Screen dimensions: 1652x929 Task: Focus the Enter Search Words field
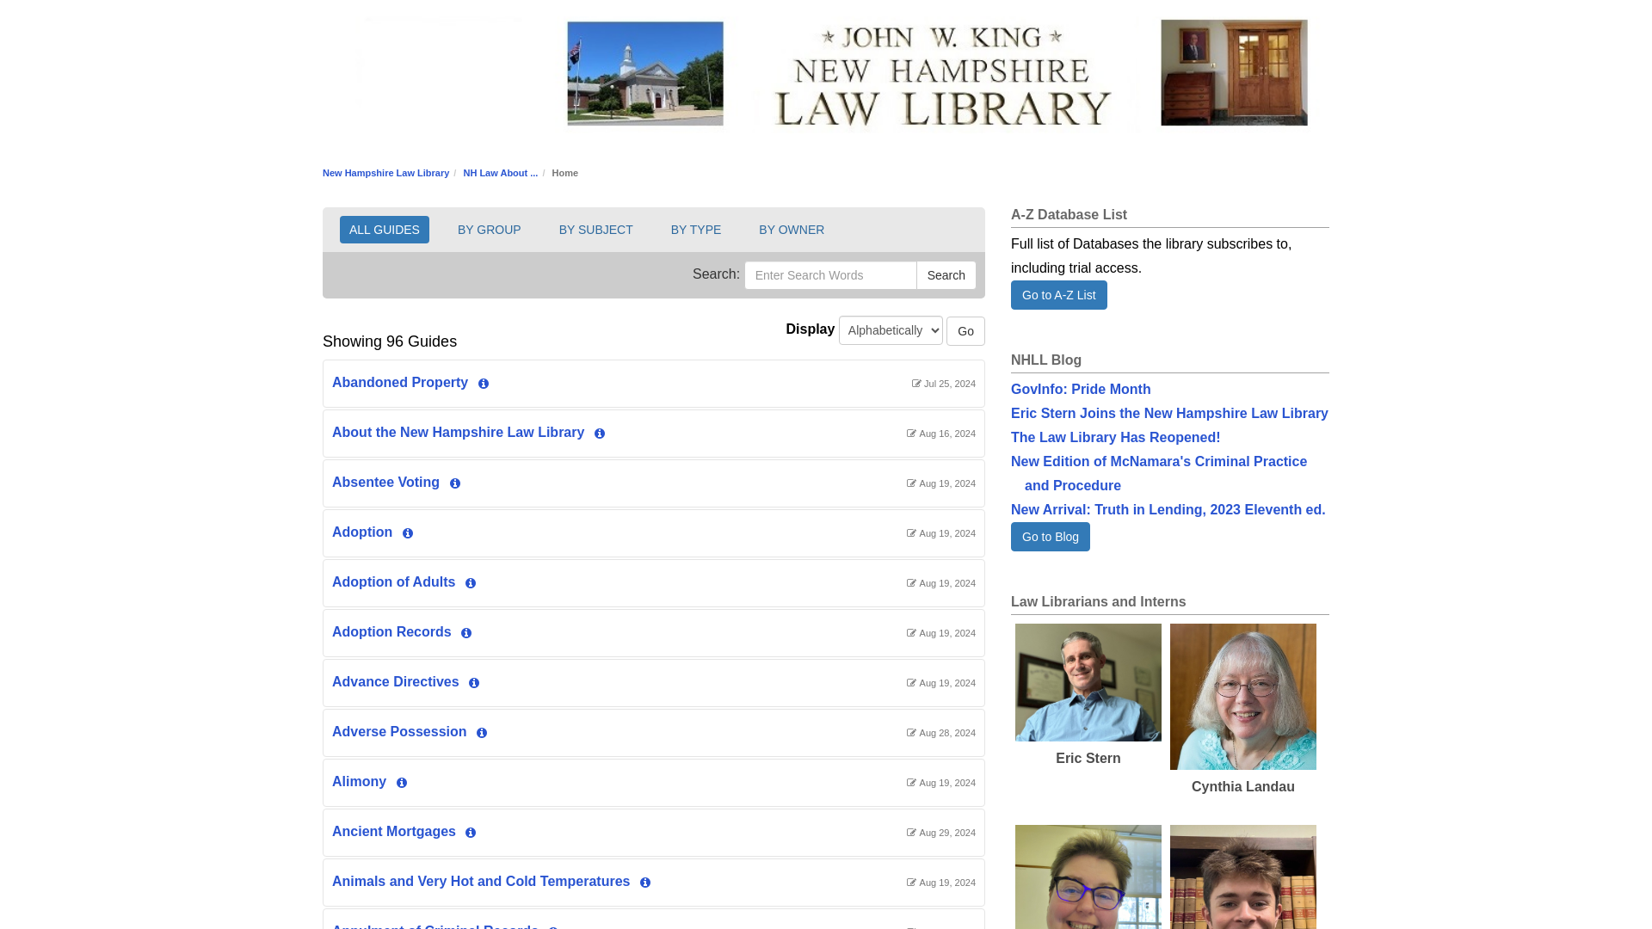pos(830,275)
